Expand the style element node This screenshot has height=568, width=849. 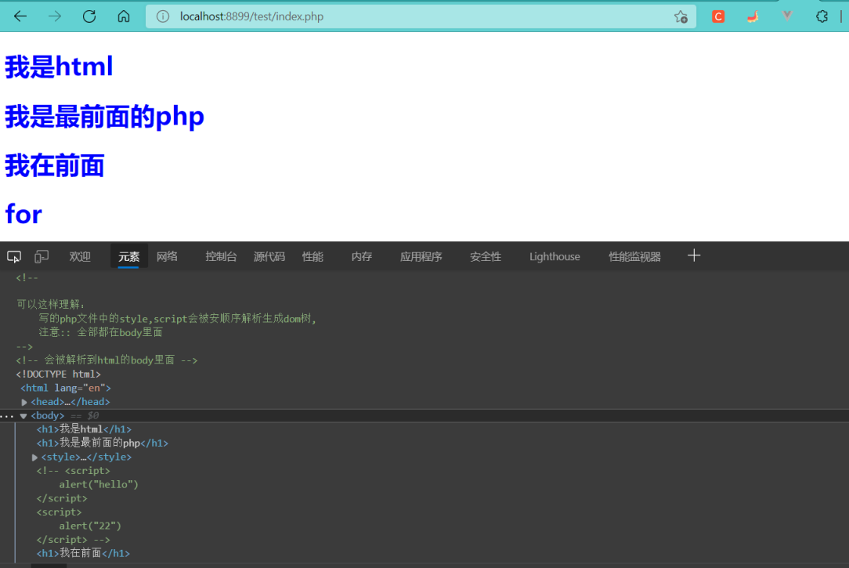pos(34,458)
